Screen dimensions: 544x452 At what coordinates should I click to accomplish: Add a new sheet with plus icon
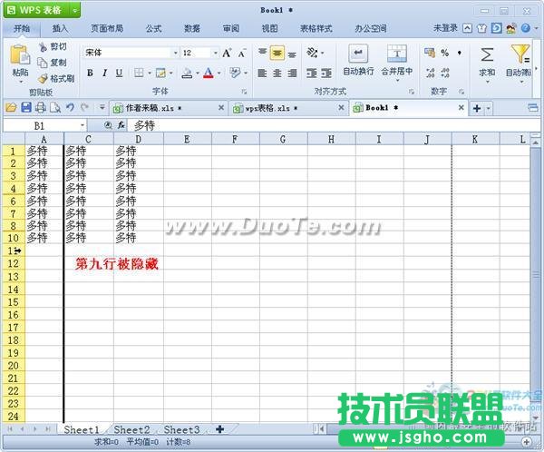point(219,429)
